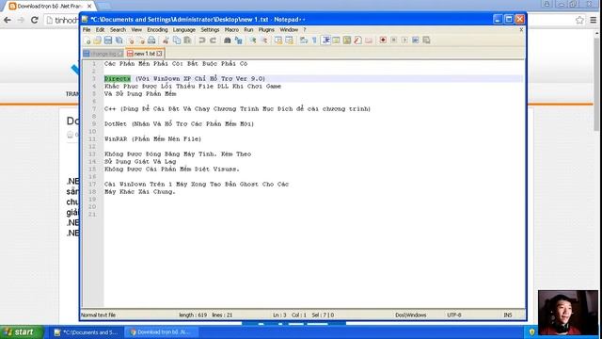Screen dimensions: 602x339
Task: Click Dos\Windows line ending in status bar
Action: tap(411, 315)
